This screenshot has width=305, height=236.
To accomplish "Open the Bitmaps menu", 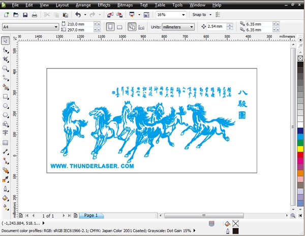I will pyautogui.click(x=125, y=5).
